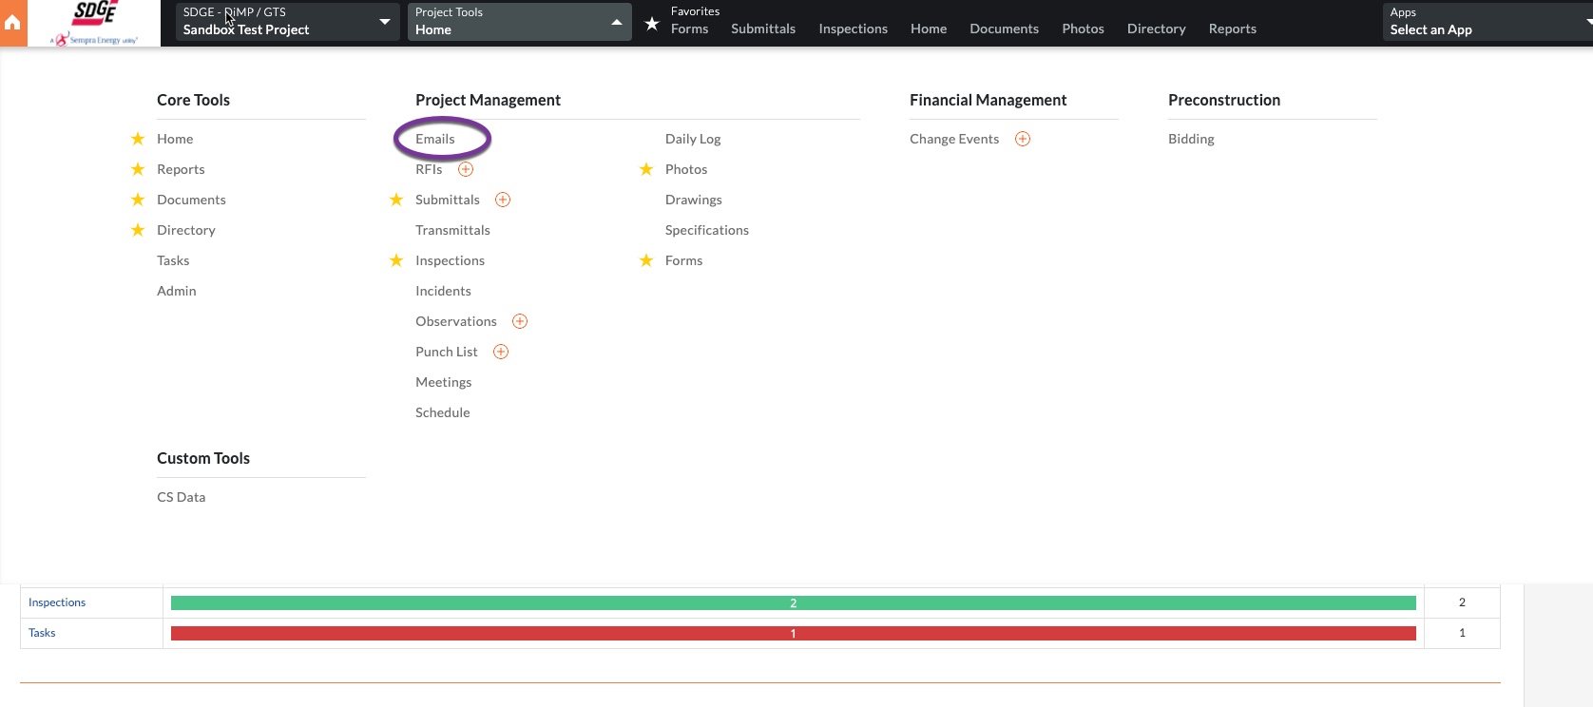Click the green Inspections progress bar

793,602
